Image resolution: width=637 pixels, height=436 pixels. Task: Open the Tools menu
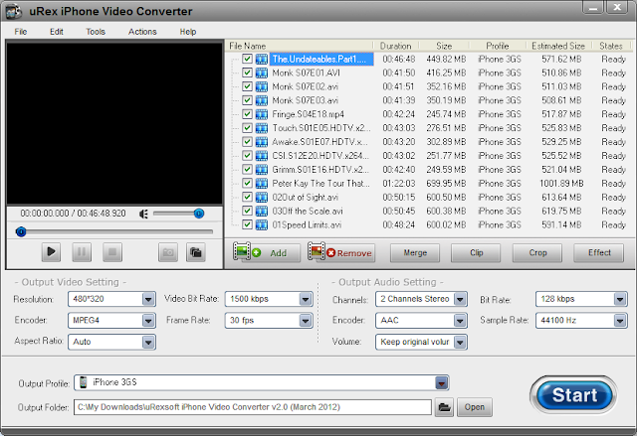[x=96, y=32]
